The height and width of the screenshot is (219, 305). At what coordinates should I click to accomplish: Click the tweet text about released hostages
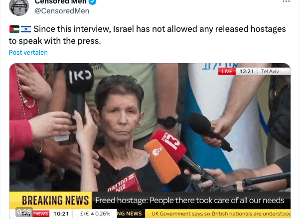click(x=147, y=35)
